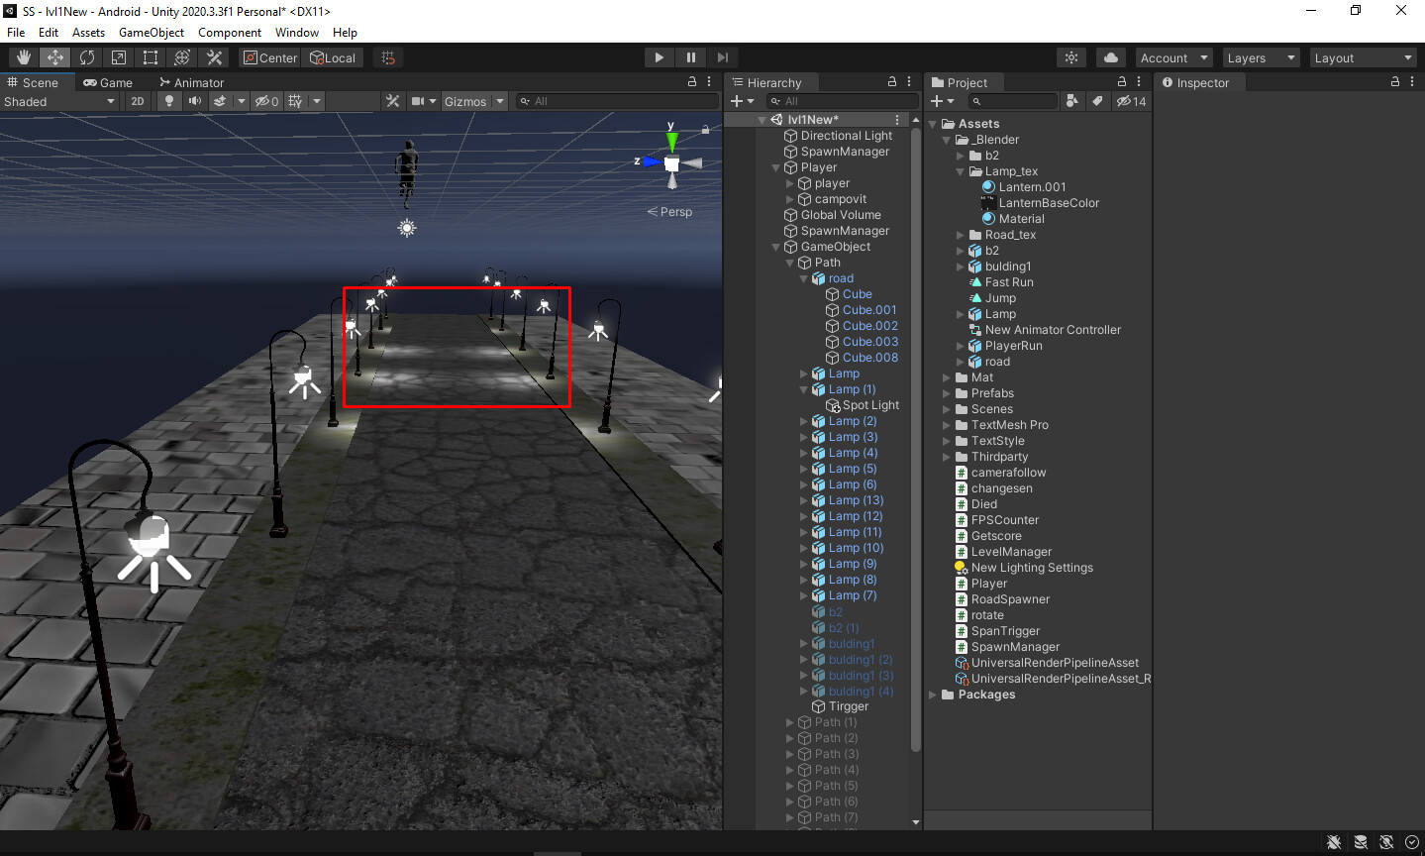
Task: Toggle scene lighting bulb
Action: click(169, 101)
